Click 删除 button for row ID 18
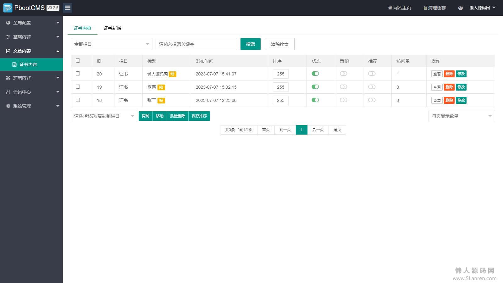Viewport: 503px width, 283px height. point(449,100)
